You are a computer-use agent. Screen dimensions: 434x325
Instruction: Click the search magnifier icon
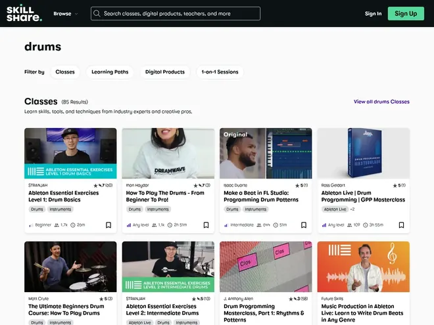[x=97, y=14]
